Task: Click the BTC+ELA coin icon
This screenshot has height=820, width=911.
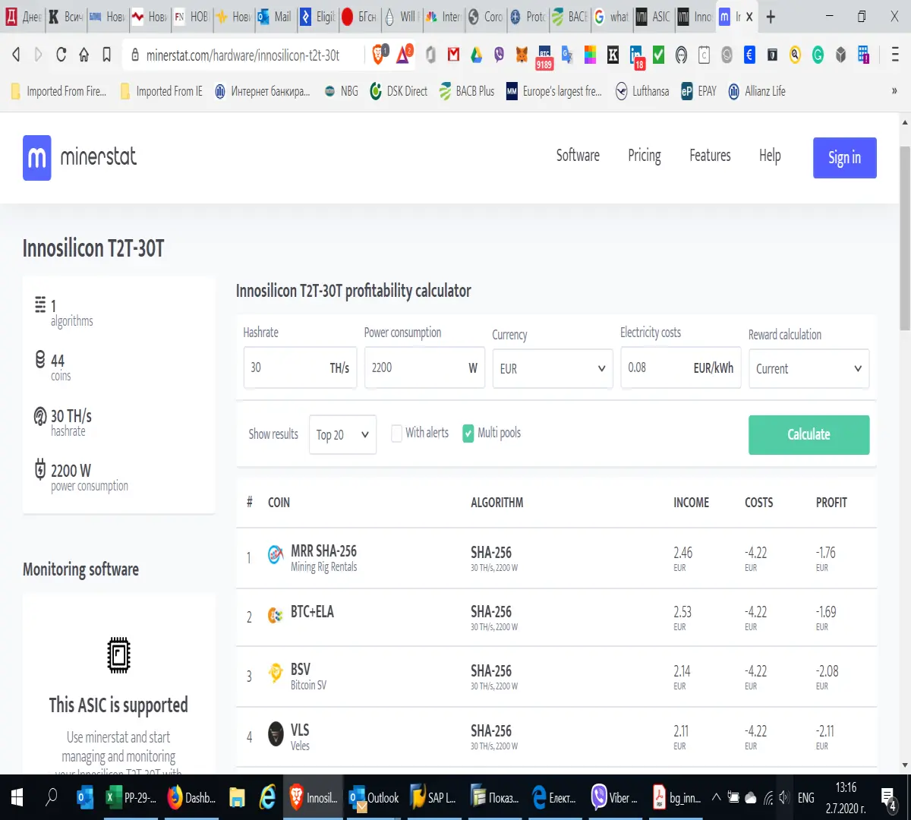Action: (x=276, y=615)
